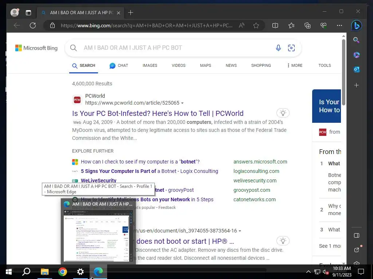Viewport: 373px width, 279px height.
Task: Toggle sidebar visibility icon
Action: pyautogui.click(x=356, y=235)
